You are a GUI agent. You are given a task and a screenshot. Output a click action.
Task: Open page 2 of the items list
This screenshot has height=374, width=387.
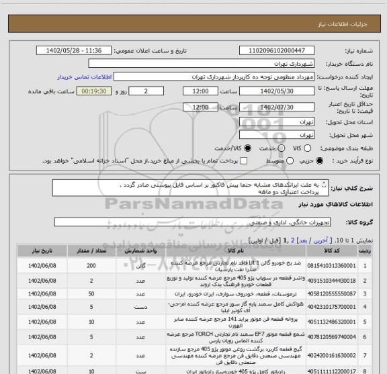[x=293, y=240]
